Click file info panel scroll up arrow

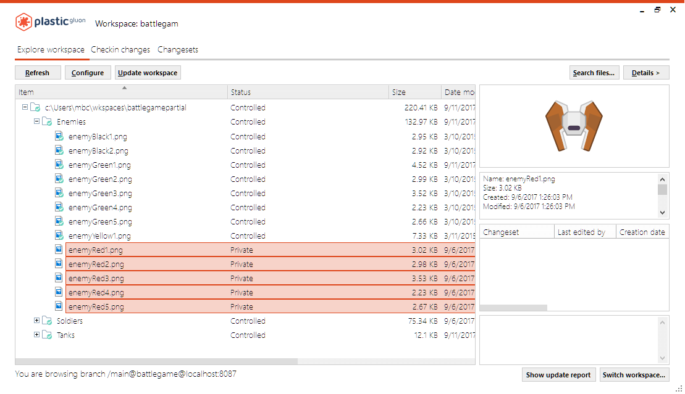click(662, 179)
